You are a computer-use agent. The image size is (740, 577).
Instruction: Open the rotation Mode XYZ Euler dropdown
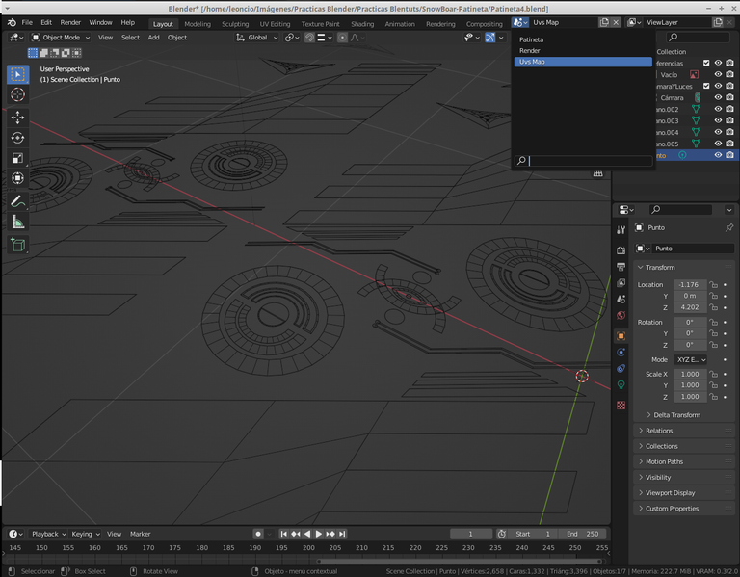[690, 359]
